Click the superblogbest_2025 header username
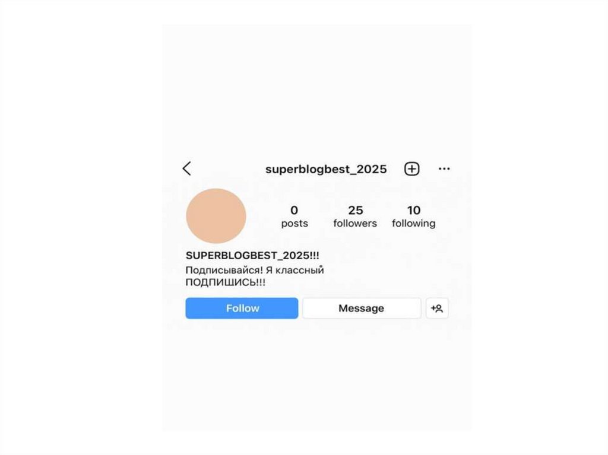 click(x=326, y=170)
